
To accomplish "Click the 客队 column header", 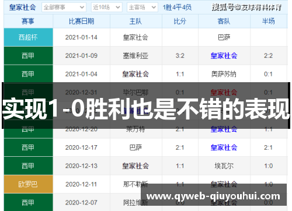I will (x=224, y=21).
